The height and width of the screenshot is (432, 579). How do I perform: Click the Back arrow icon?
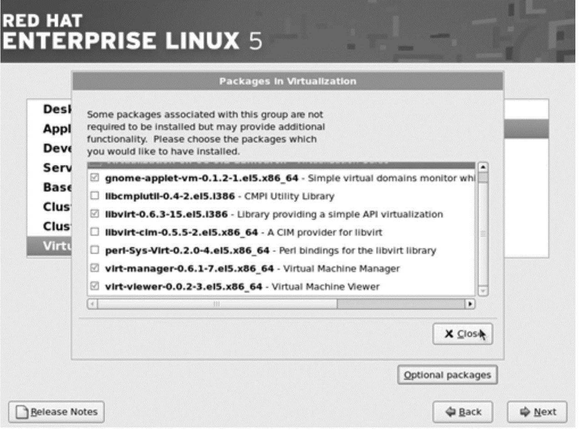pos(450,412)
